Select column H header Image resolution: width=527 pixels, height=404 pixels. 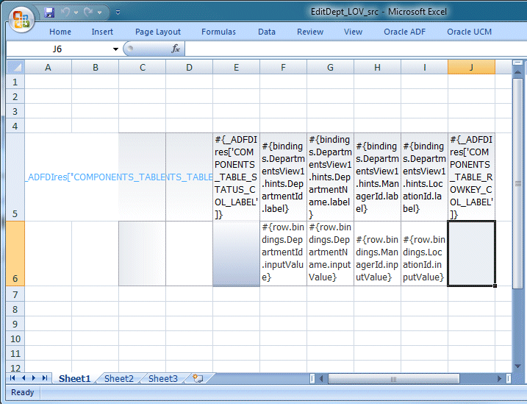[378, 67]
